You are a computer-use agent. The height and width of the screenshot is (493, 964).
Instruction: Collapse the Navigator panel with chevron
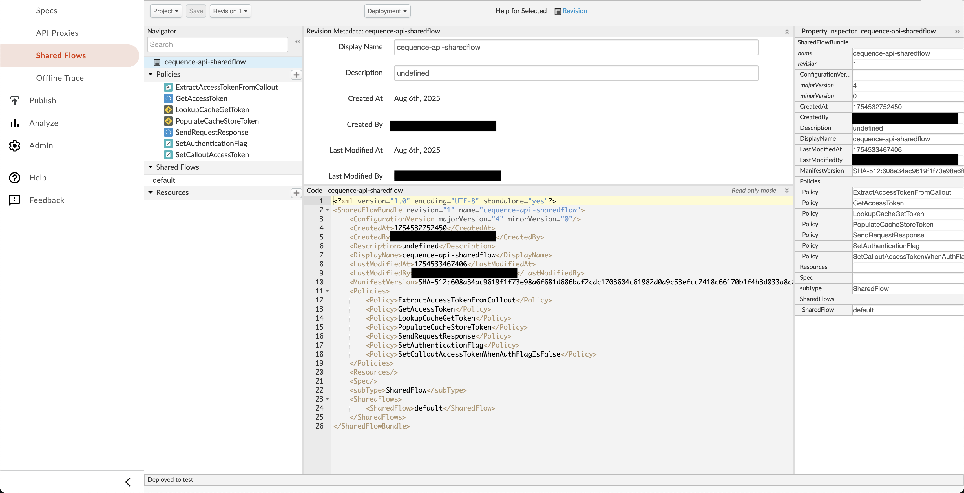[x=297, y=41]
